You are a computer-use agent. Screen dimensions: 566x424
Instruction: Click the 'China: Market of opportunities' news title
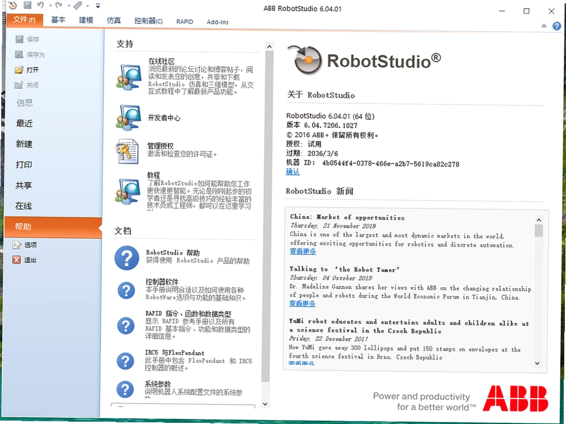pyautogui.click(x=347, y=217)
